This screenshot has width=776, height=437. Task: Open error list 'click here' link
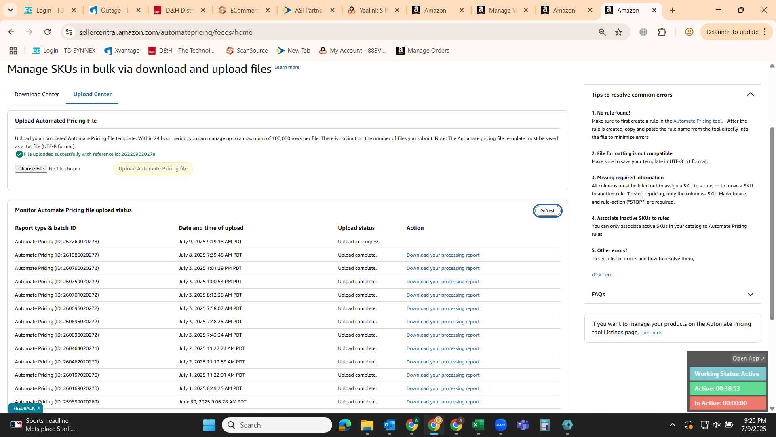point(602,275)
